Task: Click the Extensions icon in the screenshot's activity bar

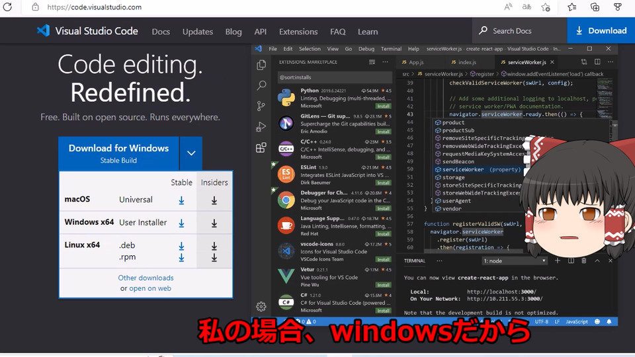Action: pyautogui.click(x=261, y=147)
